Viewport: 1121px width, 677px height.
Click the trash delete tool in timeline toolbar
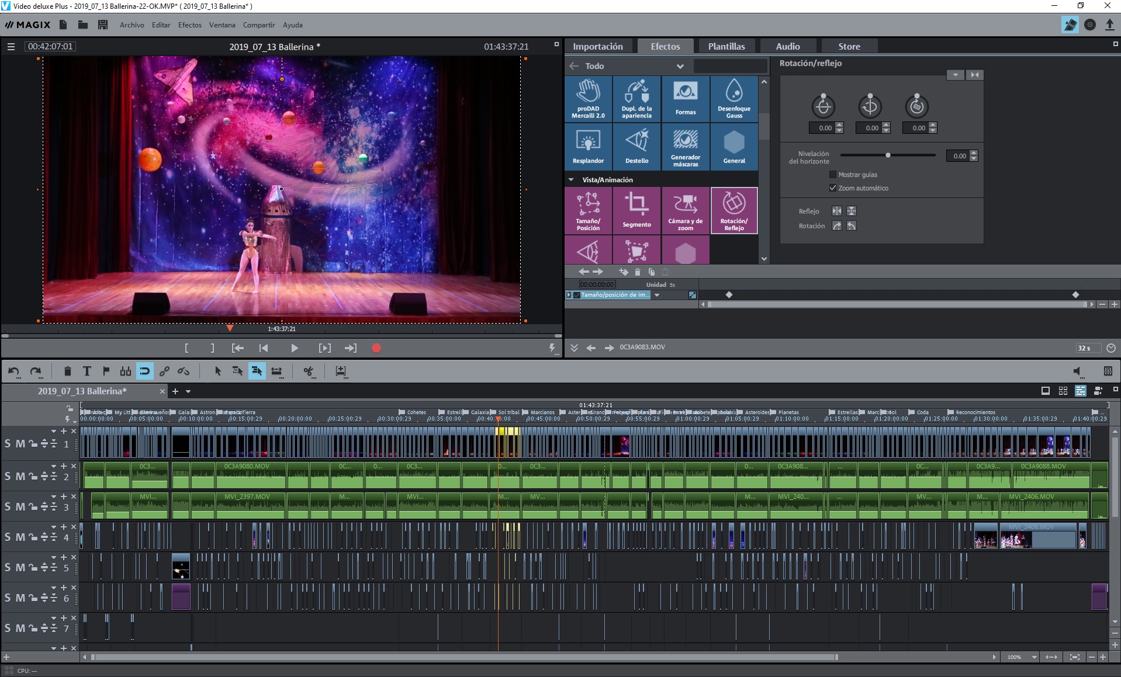67,371
